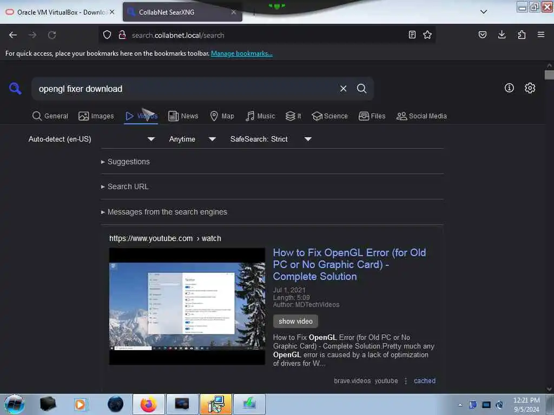The height and width of the screenshot is (415, 554).
Task: Click the show video button
Action: pyautogui.click(x=295, y=322)
